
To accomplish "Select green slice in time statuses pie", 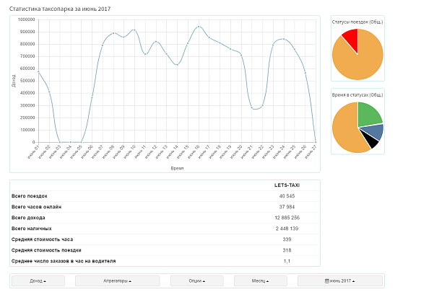I will click(368, 114).
